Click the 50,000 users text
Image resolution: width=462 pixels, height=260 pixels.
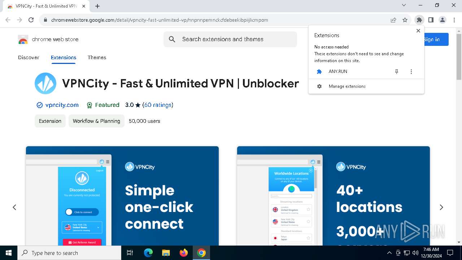[x=144, y=121]
